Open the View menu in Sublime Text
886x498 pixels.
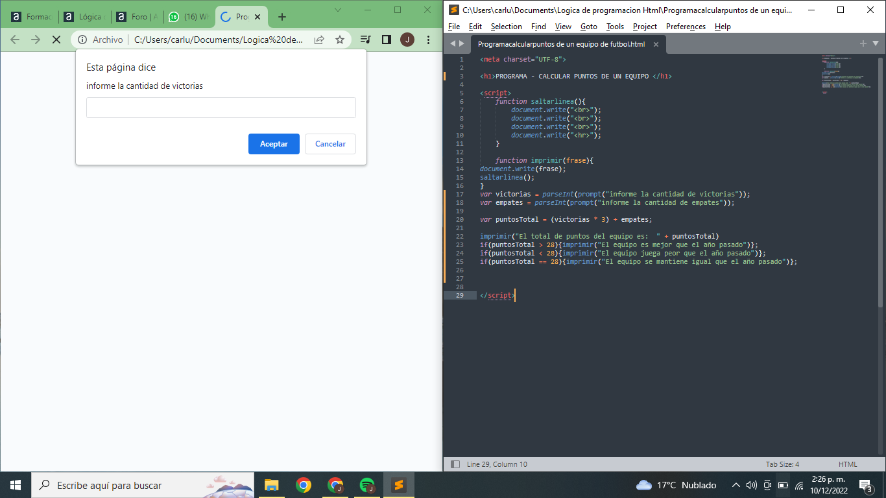563,27
